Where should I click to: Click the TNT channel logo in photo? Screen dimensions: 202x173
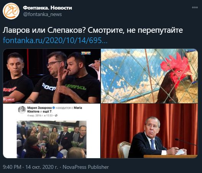86,53
